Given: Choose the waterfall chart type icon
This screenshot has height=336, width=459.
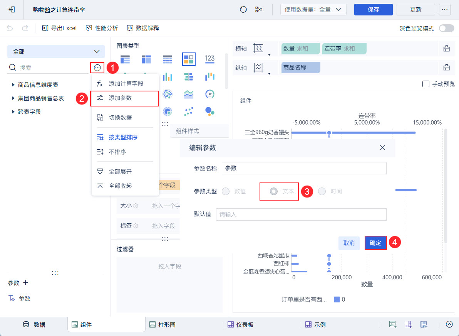Looking at the screenshot, I should click(210, 77).
